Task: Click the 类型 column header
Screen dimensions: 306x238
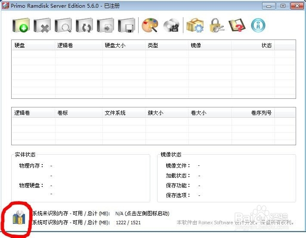Action: pos(167,46)
